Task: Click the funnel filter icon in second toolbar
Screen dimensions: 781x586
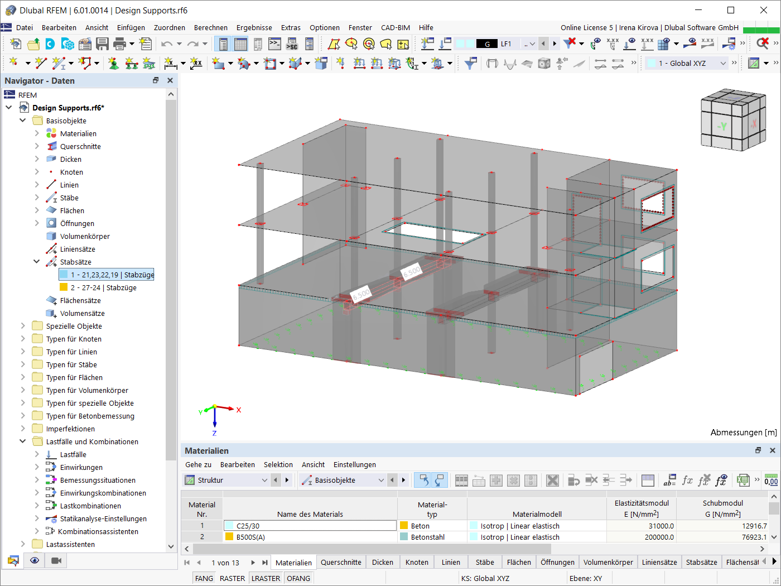Action: (470, 63)
